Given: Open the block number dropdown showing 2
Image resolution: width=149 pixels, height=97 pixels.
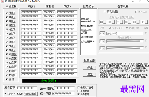Looking at the screenshot, I should [x=102, y=48].
